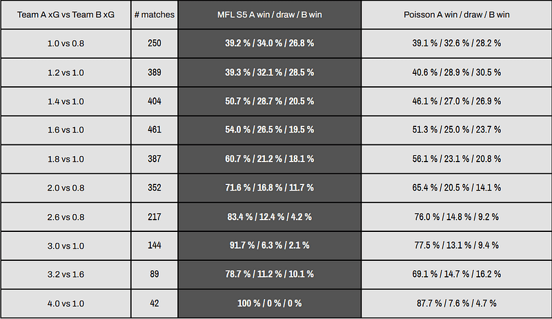Click the match count cell showing 250

155,43
